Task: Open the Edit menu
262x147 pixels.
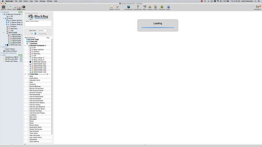Action: coord(20,1)
